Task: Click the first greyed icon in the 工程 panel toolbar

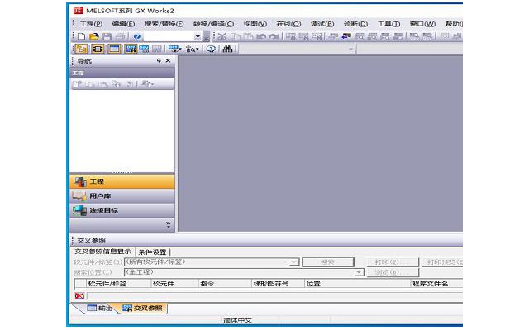Action: pyautogui.click(x=77, y=84)
